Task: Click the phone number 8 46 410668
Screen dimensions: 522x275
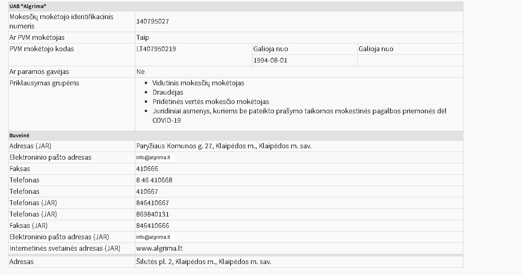Action: pos(154,180)
